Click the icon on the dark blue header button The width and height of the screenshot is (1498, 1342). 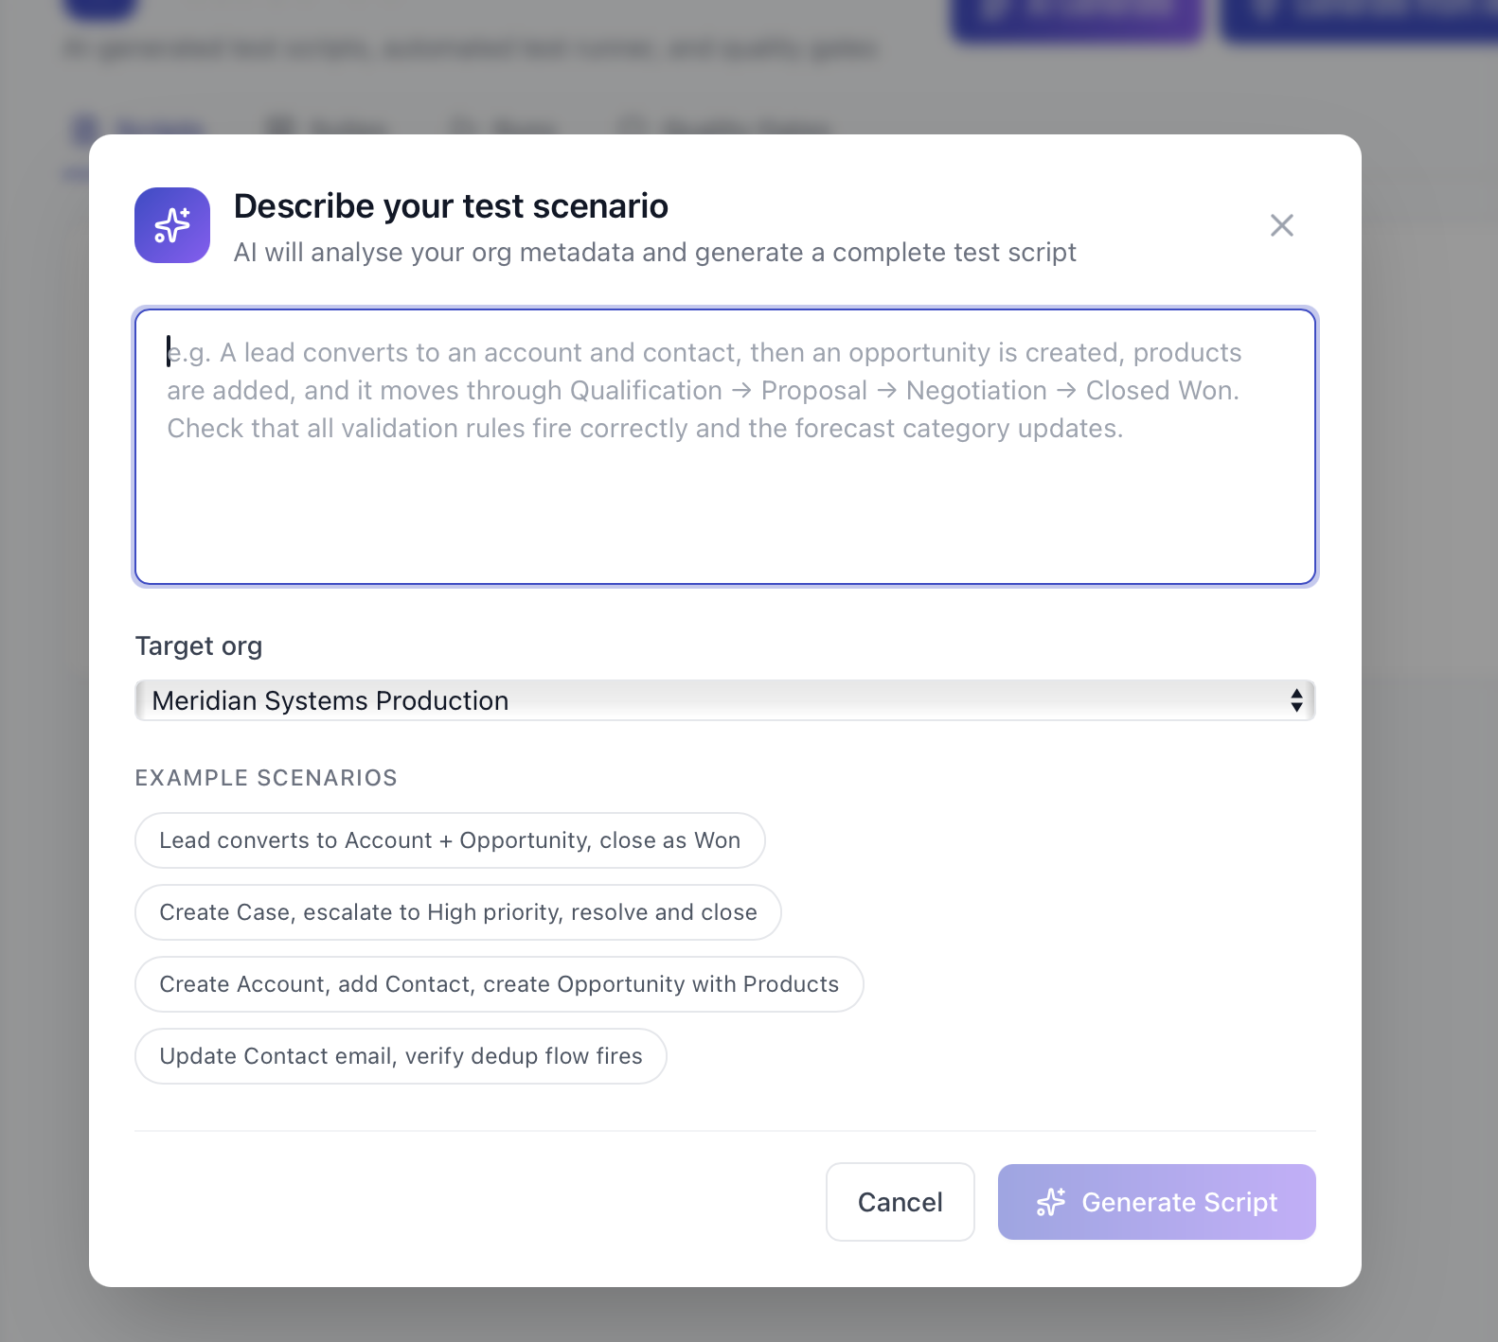coord(1262,8)
